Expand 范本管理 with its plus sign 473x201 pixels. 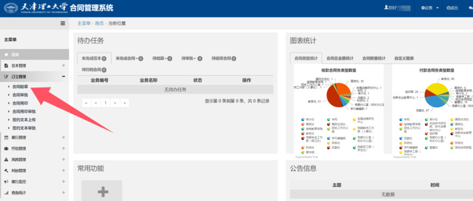pyautogui.click(x=63, y=66)
